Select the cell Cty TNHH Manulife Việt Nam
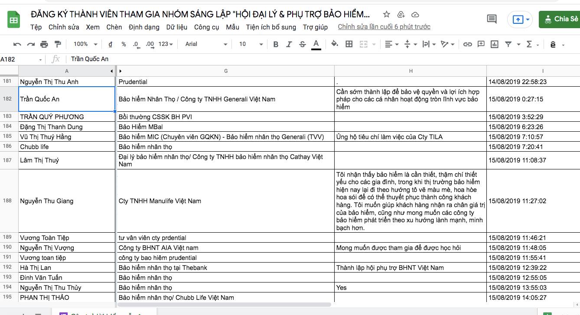 pos(226,201)
